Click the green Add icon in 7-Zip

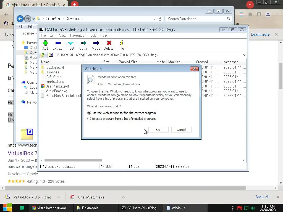(45, 43)
